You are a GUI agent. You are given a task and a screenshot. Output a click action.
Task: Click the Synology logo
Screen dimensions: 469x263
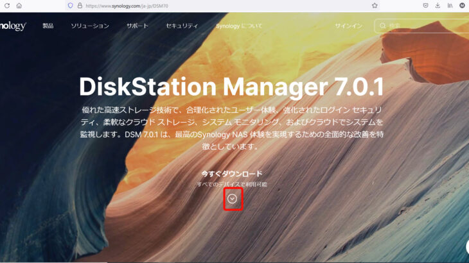coord(13,26)
